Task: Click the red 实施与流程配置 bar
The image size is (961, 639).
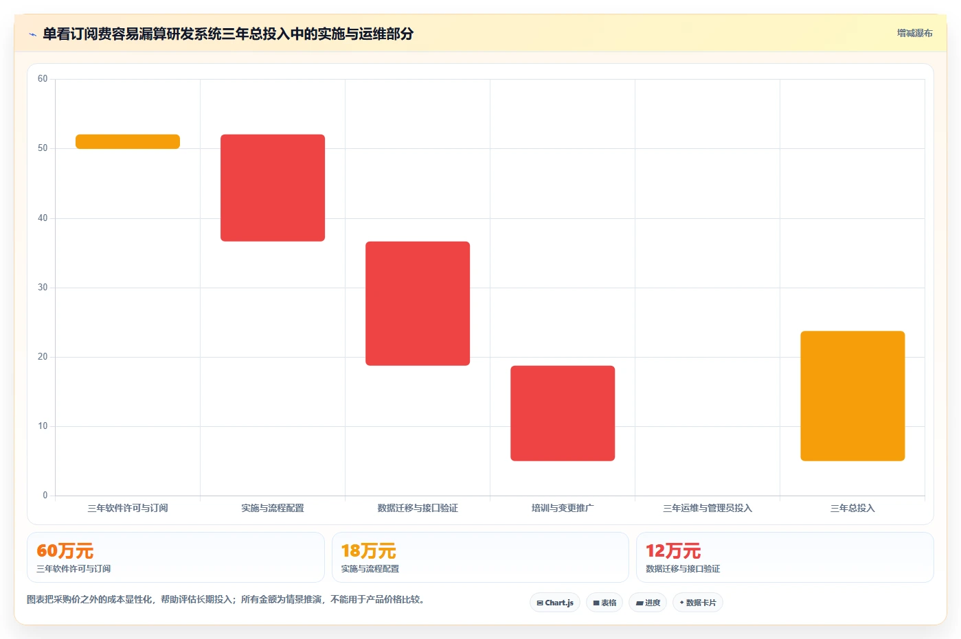Action: (x=273, y=188)
